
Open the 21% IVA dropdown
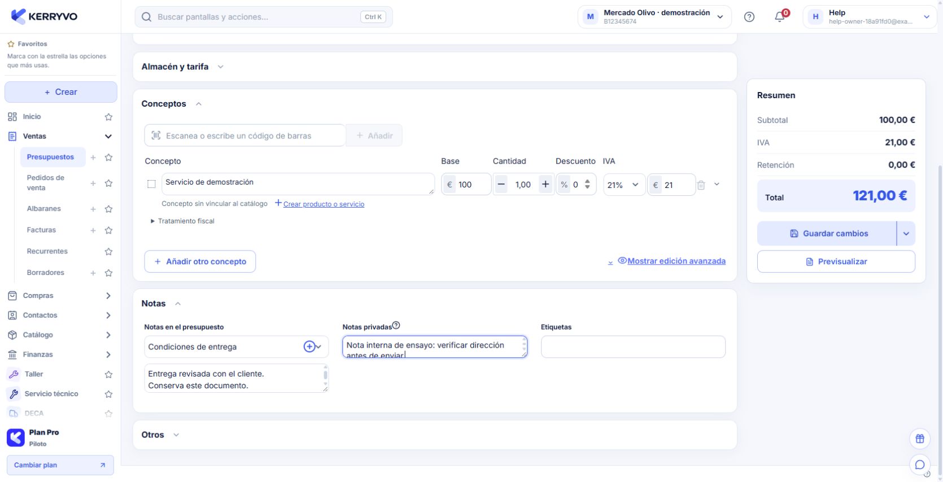click(x=624, y=185)
